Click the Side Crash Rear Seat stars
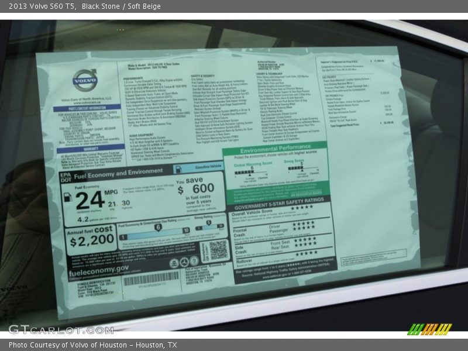The height and width of the screenshot is (351, 468). tap(305, 245)
